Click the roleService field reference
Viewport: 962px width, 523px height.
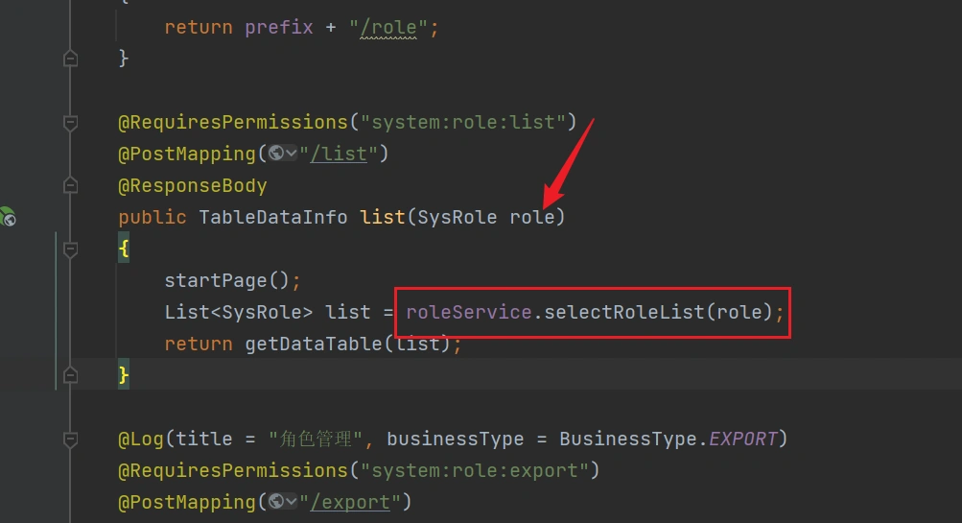(x=469, y=312)
